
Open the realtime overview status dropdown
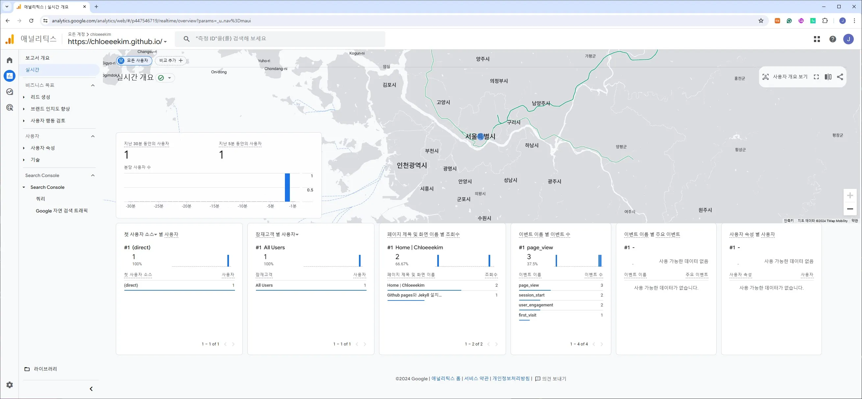pyautogui.click(x=165, y=78)
